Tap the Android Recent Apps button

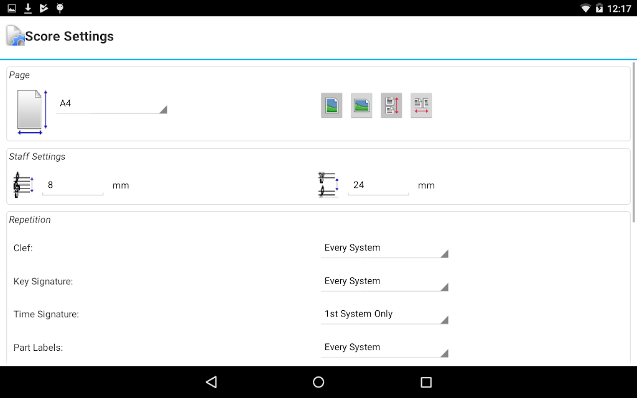tap(425, 382)
